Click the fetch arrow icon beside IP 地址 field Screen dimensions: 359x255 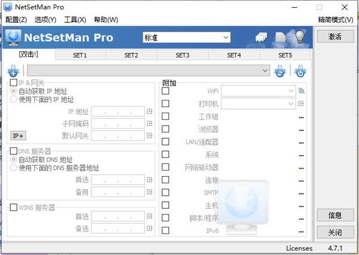point(150,111)
